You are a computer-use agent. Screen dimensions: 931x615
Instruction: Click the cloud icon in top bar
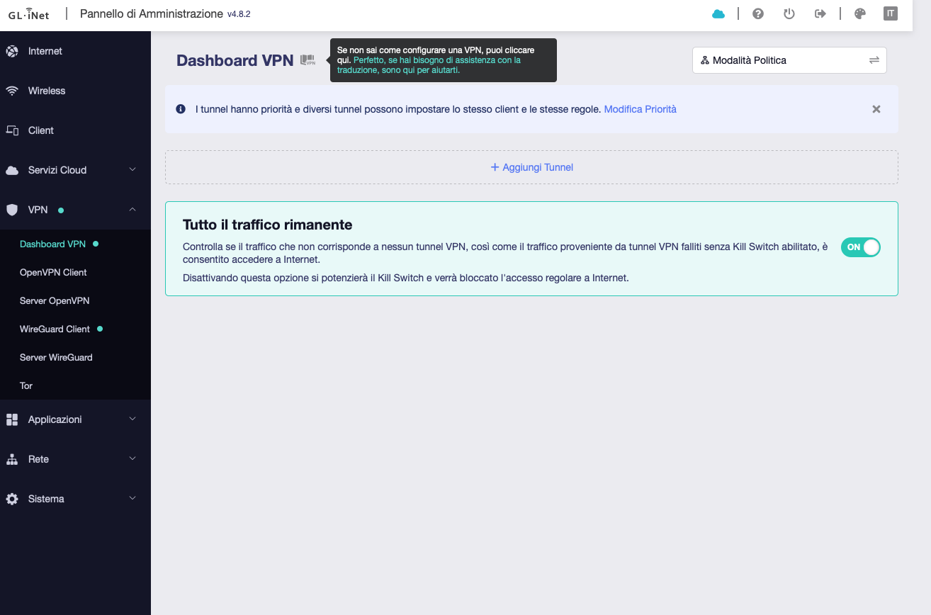(x=718, y=14)
